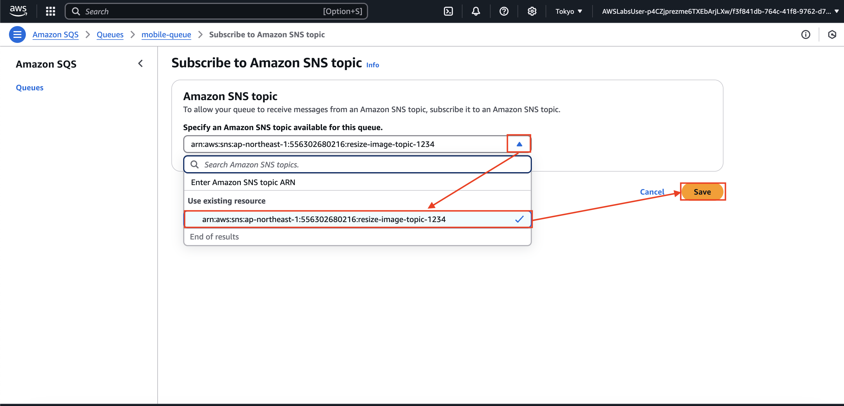Click the hexagon icon at far right
The width and height of the screenshot is (844, 406).
[x=832, y=34]
